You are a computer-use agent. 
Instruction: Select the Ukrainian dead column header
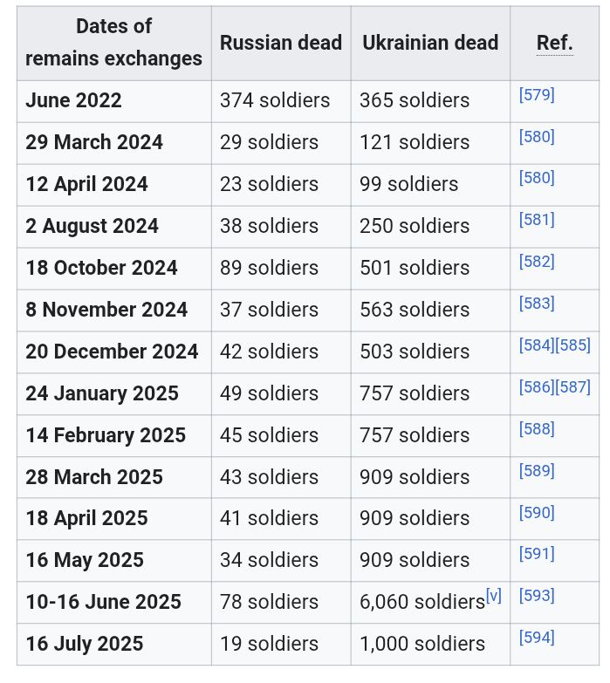click(x=430, y=43)
